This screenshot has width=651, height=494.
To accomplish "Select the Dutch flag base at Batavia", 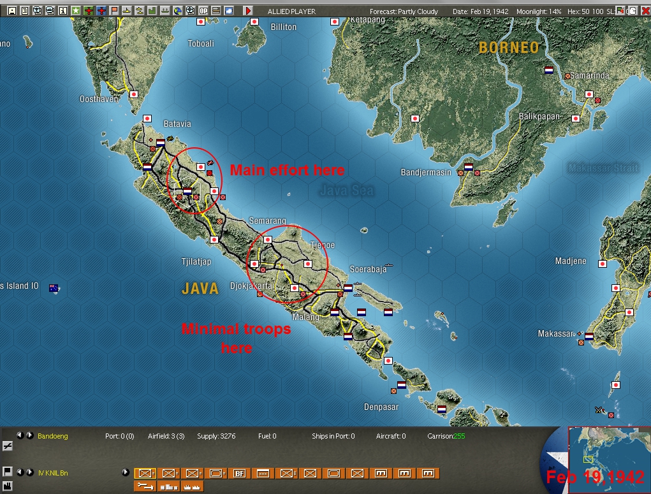I will click(x=161, y=143).
